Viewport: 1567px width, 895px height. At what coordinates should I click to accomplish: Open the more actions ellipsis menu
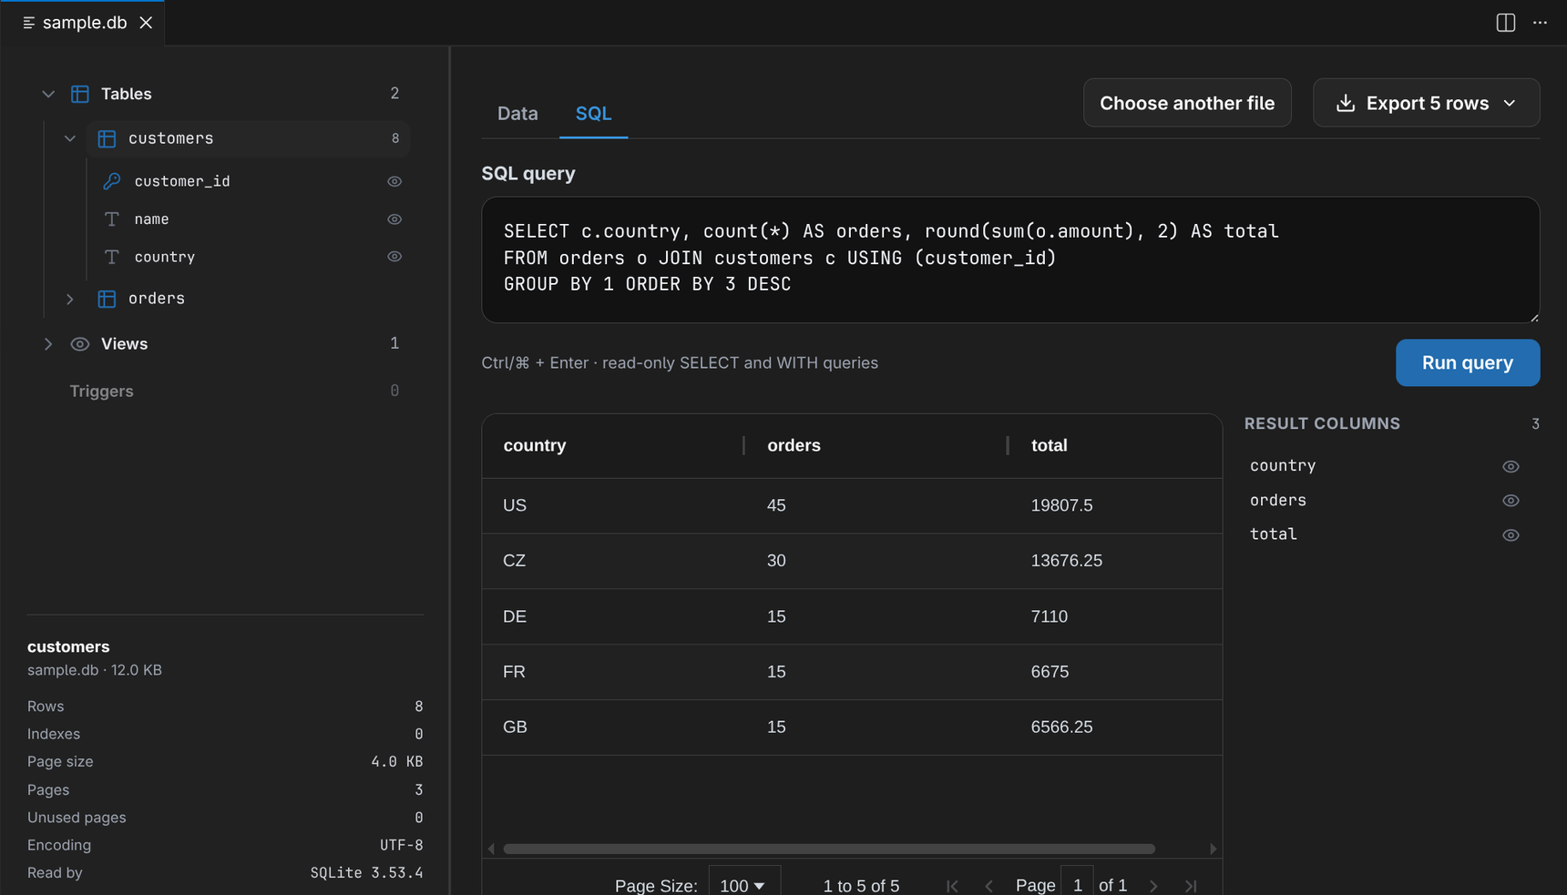pyautogui.click(x=1540, y=23)
